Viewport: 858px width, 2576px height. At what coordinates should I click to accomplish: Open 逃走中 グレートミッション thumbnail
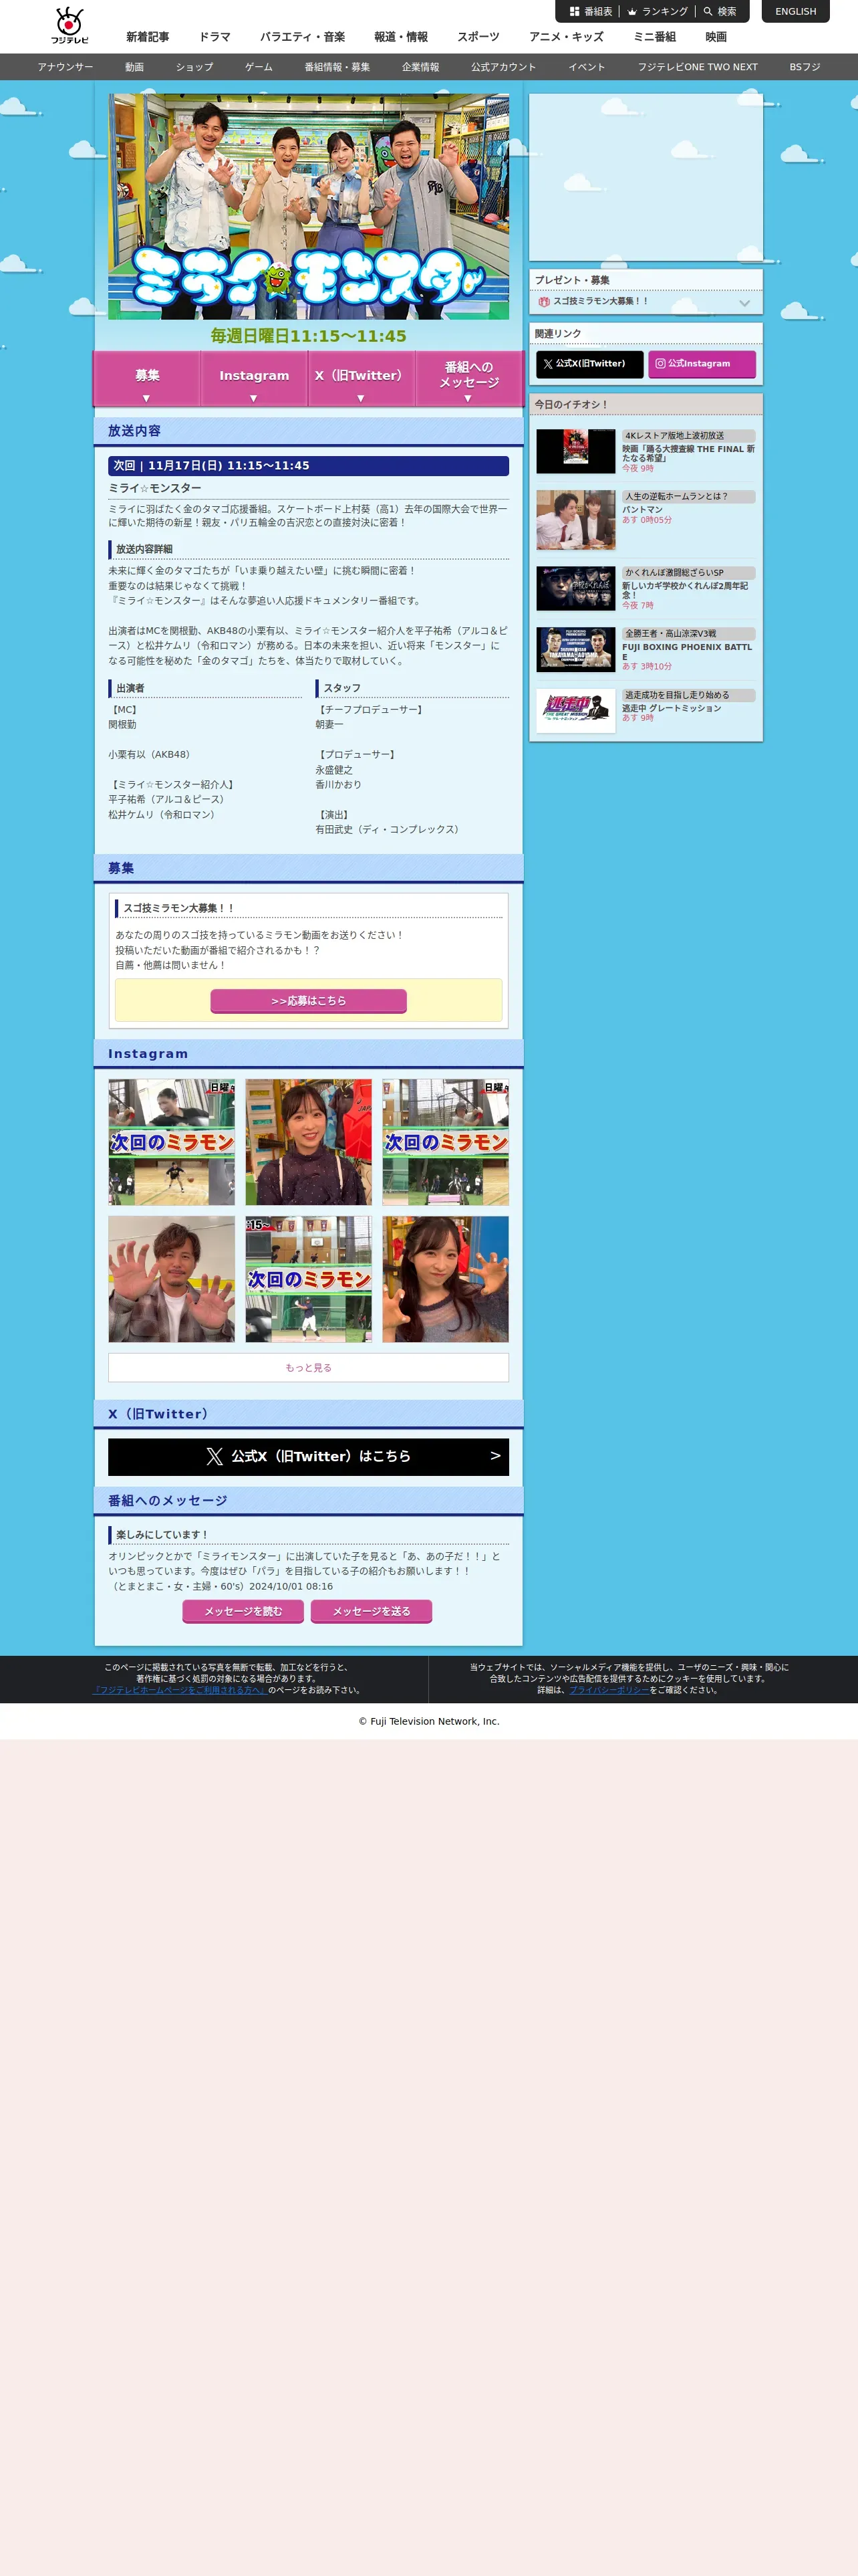coord(575,711)
